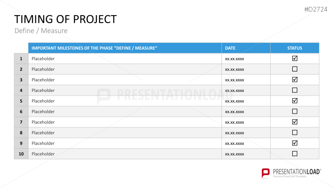Select the Define / Measure subtitle
The image size is (334, 188).
(41, 31)
